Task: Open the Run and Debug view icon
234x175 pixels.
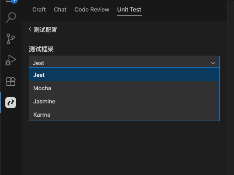Action: [x=11, y=60]
